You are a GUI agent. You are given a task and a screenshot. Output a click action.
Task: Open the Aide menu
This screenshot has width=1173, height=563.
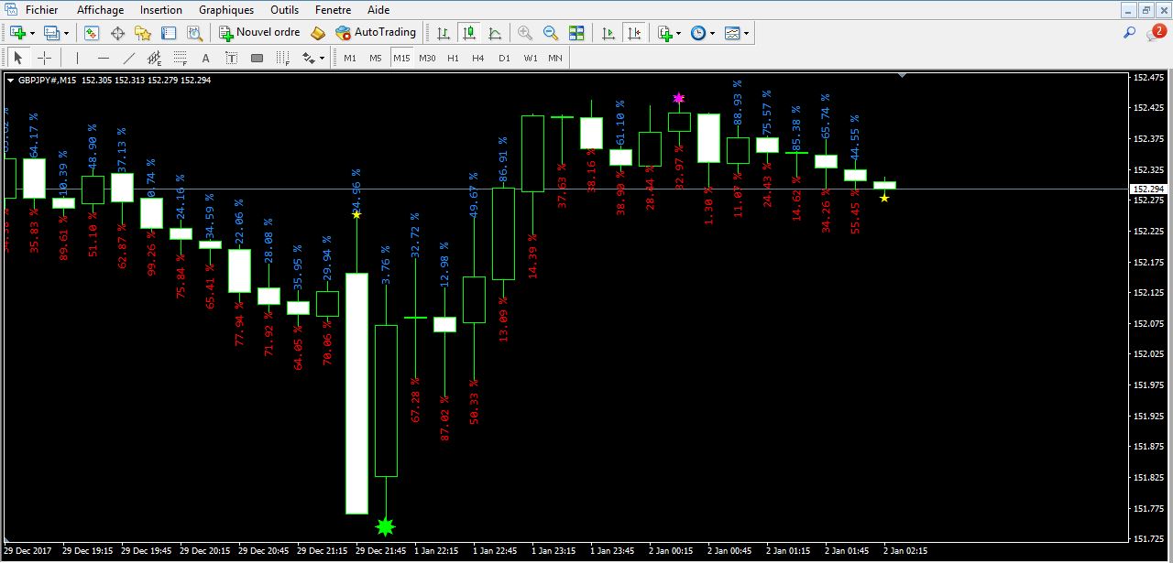pyautogui.click(x=378, y=10)
